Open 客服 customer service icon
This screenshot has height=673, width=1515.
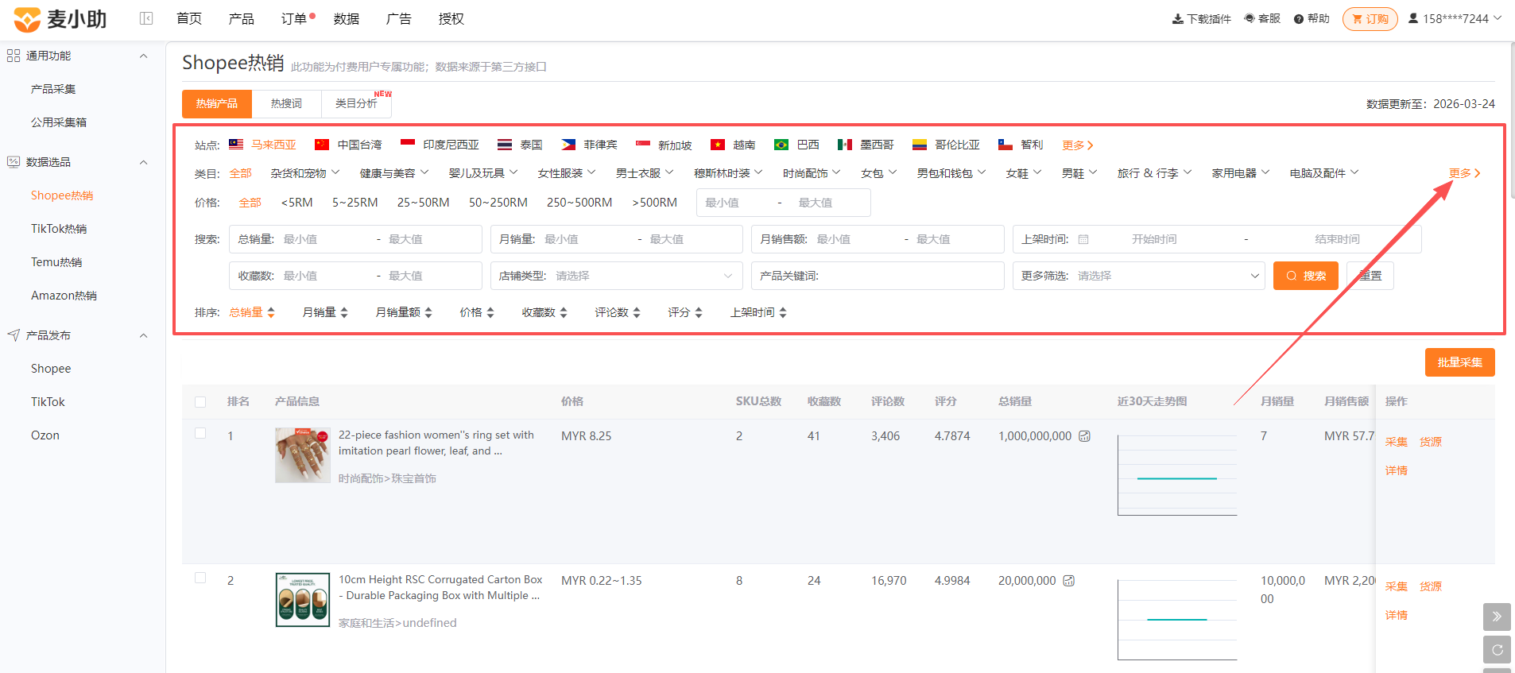click(1250, 19)
